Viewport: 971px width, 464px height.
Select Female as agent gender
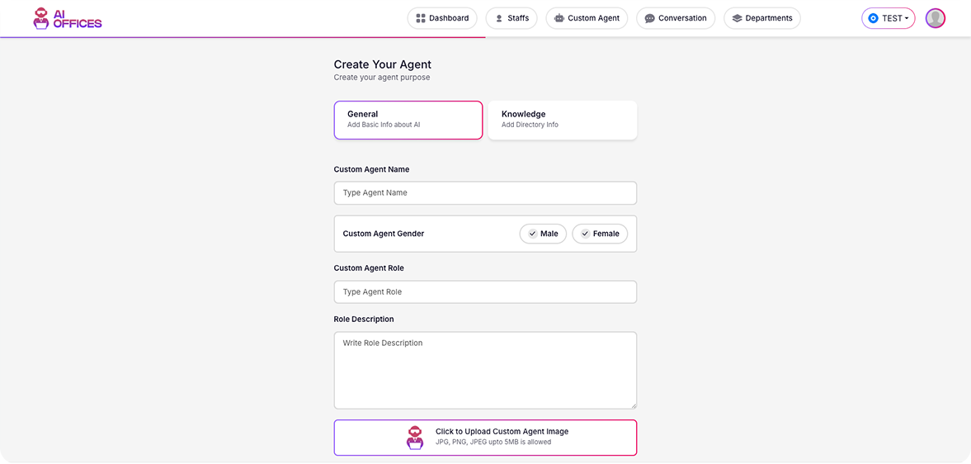pyautogui.click(x=600, y=234)
